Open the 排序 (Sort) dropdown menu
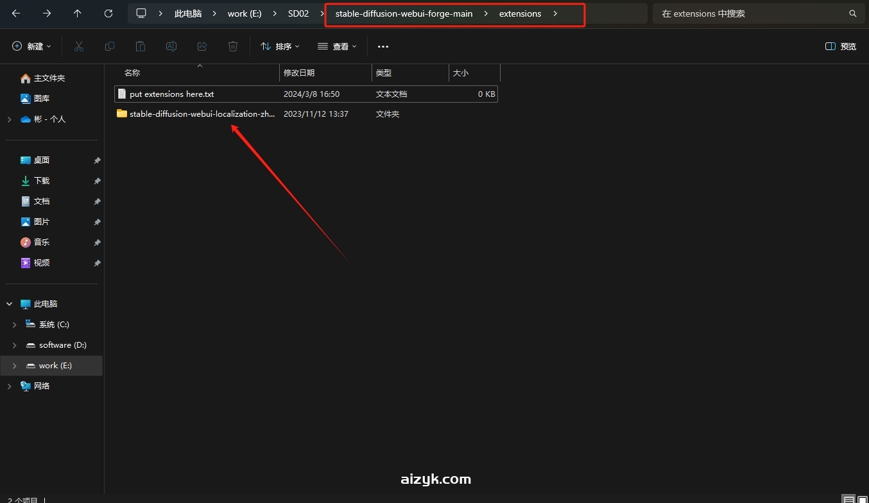869x503 pixels. (x=280, y=46)
